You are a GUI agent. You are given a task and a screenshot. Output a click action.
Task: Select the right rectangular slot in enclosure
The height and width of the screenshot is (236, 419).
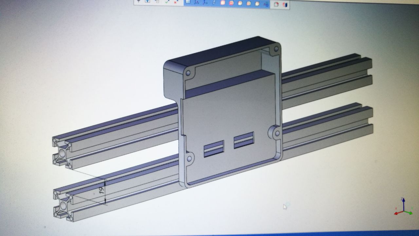click(x=244, y=140)
